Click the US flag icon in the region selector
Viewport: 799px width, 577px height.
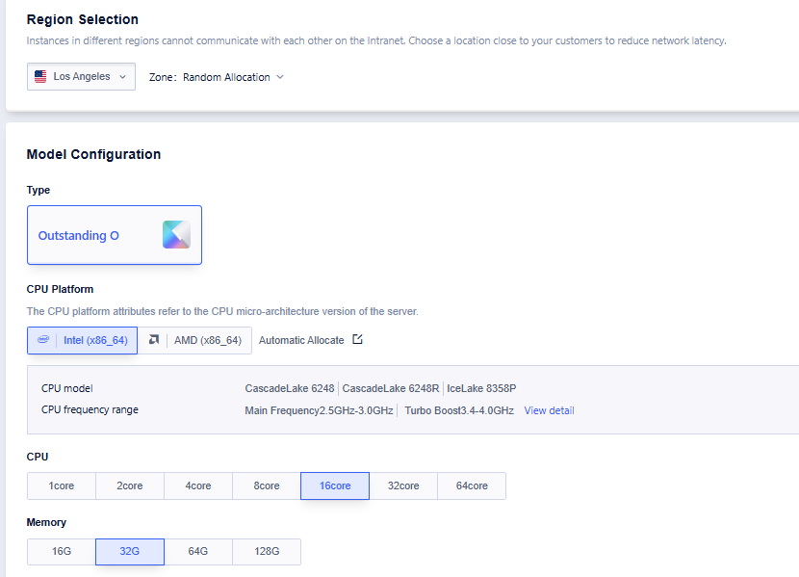(x=39, y=76)
